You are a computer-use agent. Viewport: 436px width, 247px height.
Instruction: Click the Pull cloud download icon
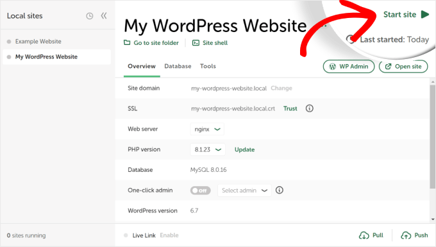364,235
